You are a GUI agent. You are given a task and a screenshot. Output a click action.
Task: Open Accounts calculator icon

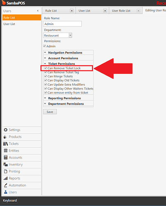pyautogui.click(x=6, y=157)
